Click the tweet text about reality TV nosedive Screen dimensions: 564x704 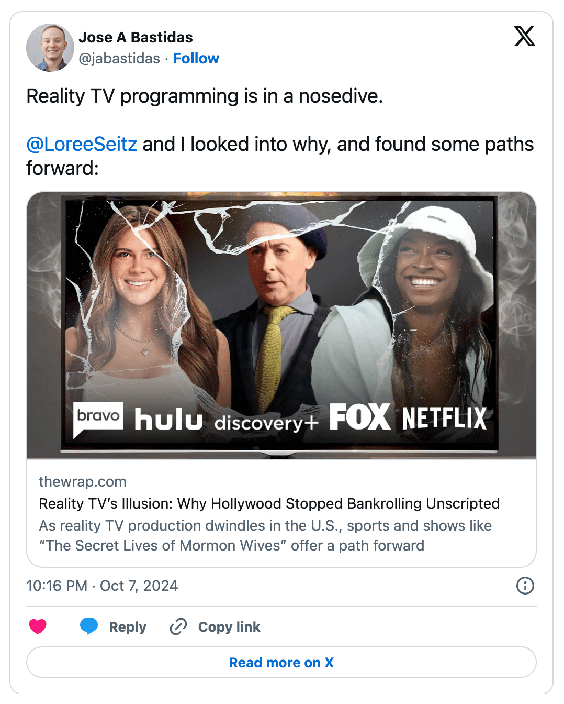[205, 96]
